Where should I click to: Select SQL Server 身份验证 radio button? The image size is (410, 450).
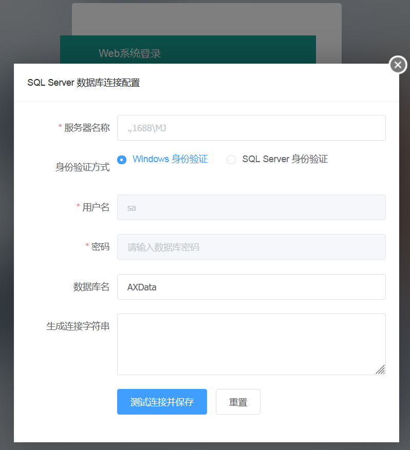click(x=231, y=160)
